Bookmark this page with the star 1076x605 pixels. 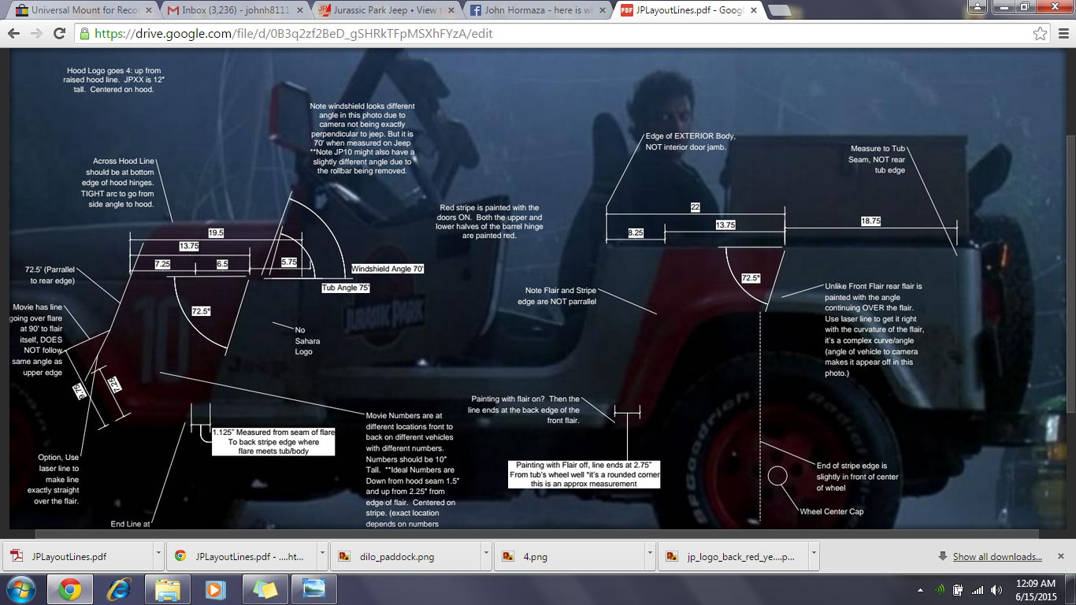point(1040,34)
